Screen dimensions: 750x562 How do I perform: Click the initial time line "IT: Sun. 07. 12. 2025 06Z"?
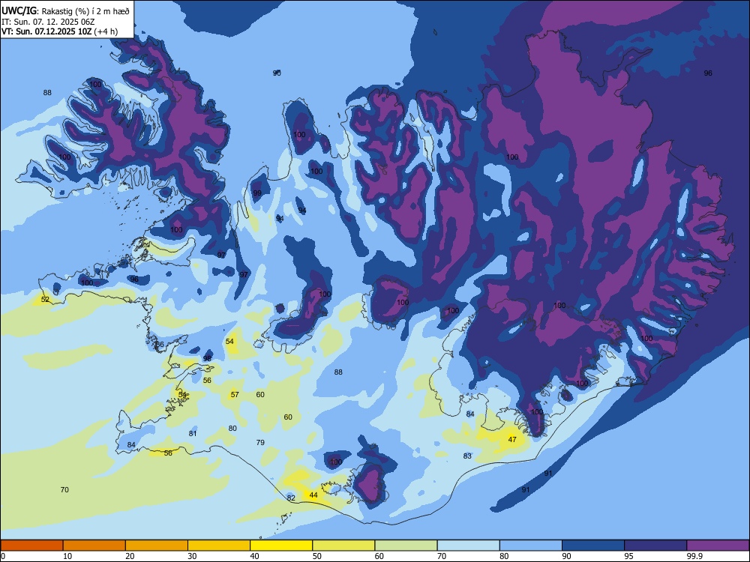point(48,22)
